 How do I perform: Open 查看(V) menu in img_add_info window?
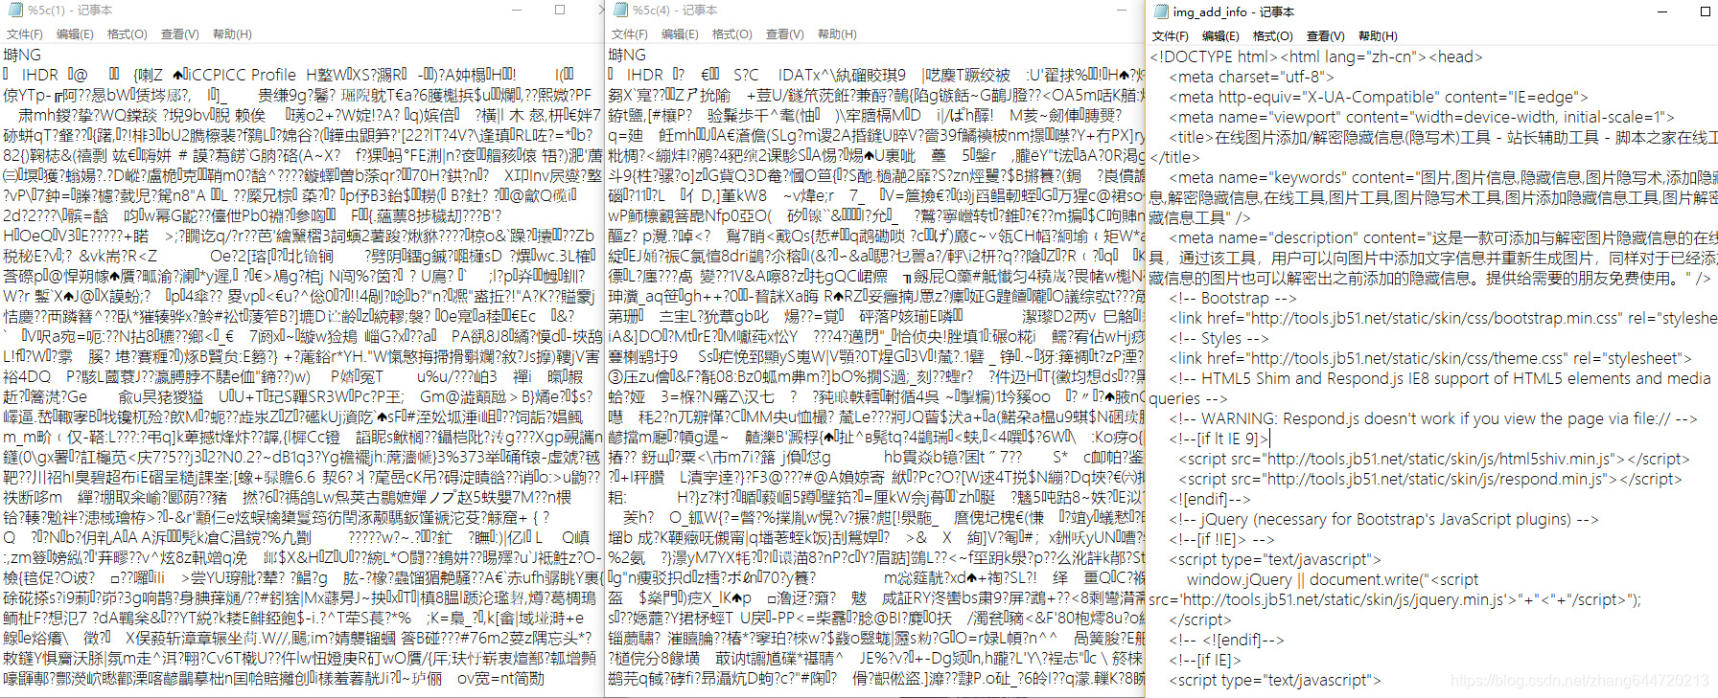coord(1326,36)
